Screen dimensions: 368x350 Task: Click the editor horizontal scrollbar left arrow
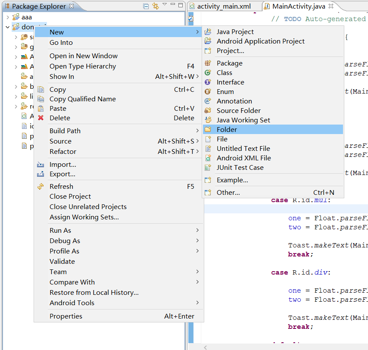(x=206, y=347)
